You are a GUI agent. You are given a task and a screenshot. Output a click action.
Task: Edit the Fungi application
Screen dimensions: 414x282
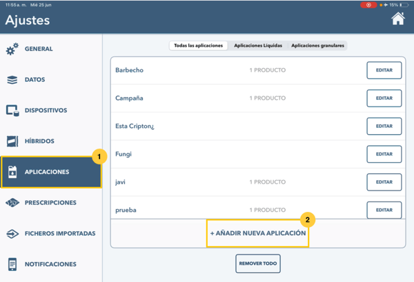pyautogui.click(x=384, y=154)
